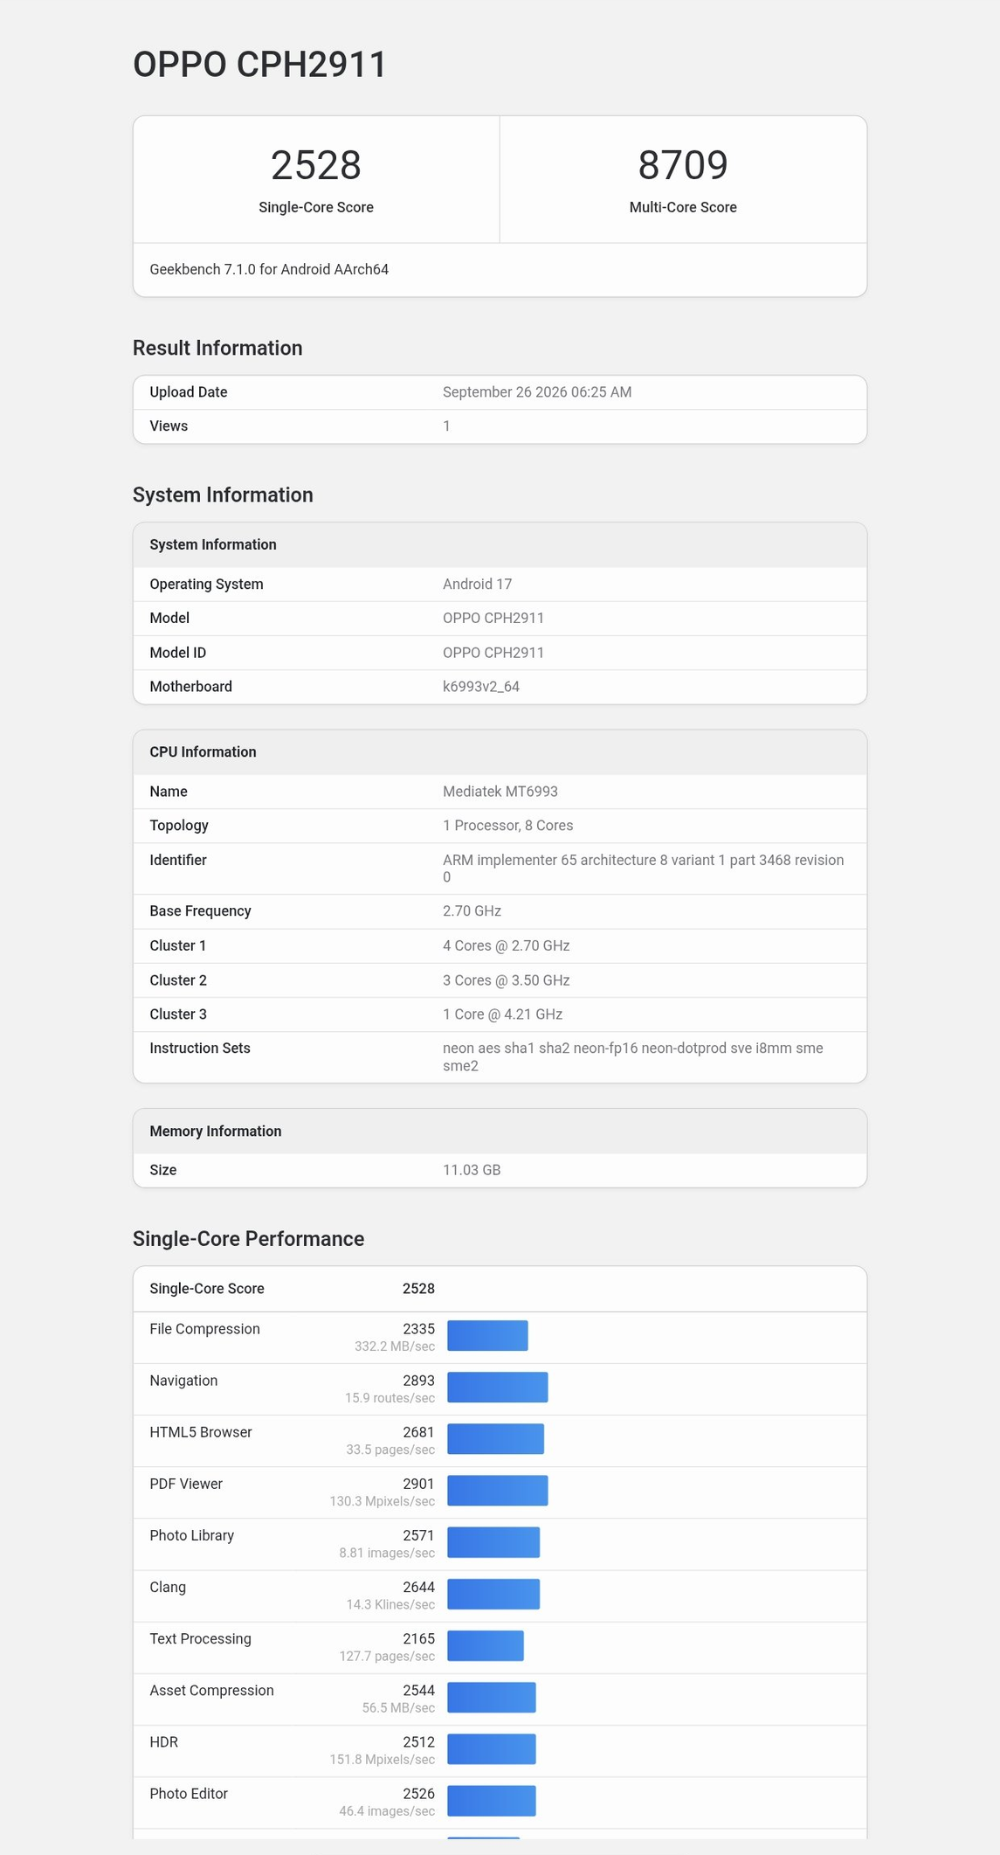Click the Asset Compression score 2544
1000x1855 pixels.
(418, 1691)
